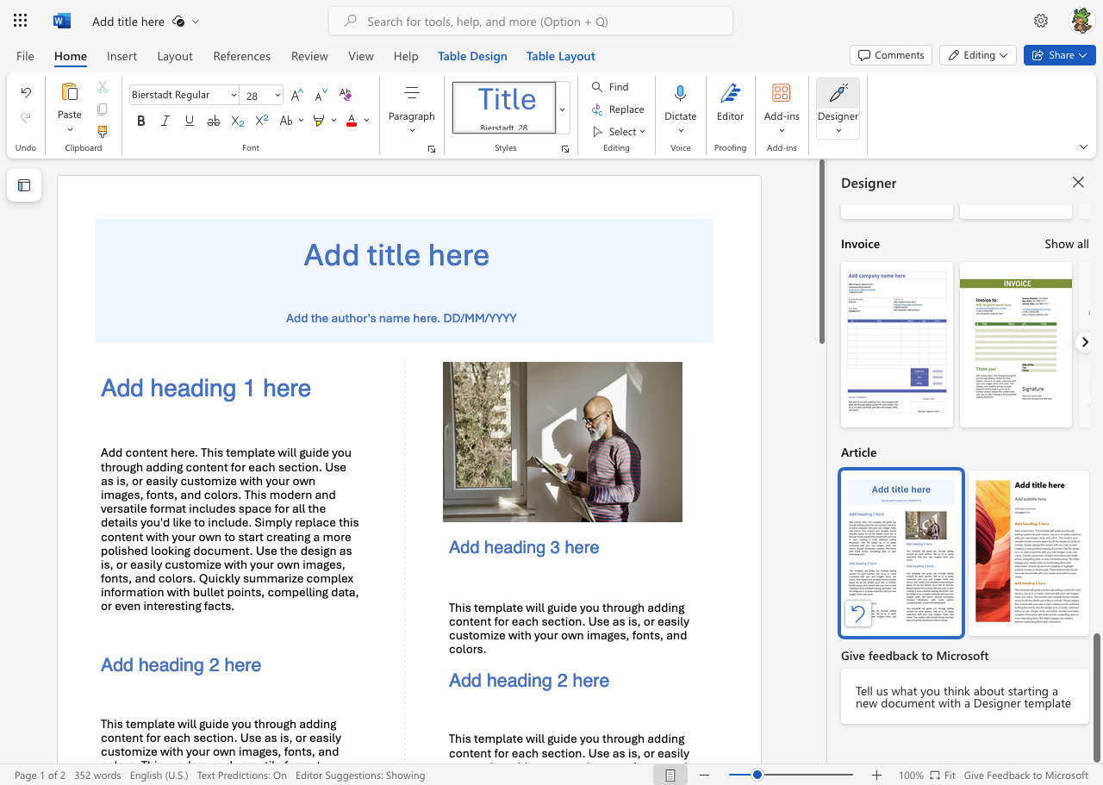Open the navigation pane icon
The width and height of the screenshot is (1103, 785).
(24, 185)
